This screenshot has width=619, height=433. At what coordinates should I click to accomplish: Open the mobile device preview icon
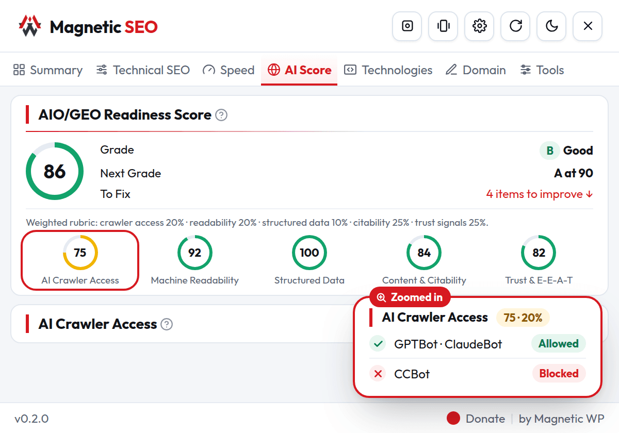[444, 26]
